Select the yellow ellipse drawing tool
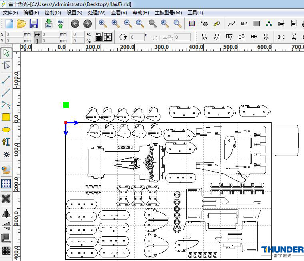304x261 pixels. coord(6,130)
